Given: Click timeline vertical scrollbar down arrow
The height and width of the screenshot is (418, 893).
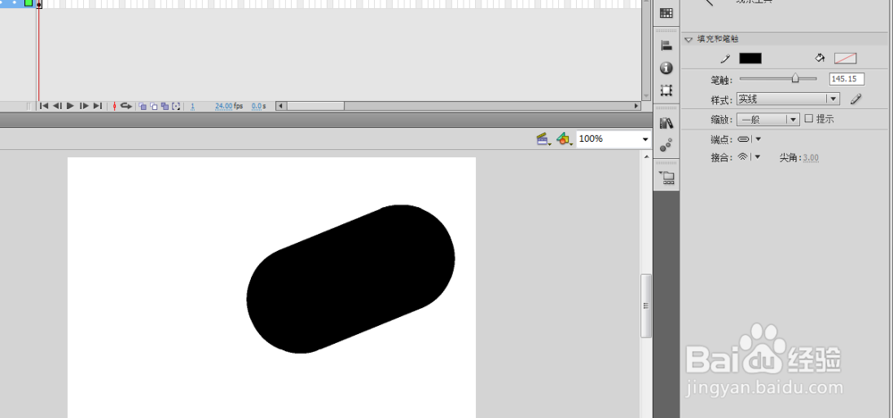Looking at the screenshot, I should click(646, 96).
